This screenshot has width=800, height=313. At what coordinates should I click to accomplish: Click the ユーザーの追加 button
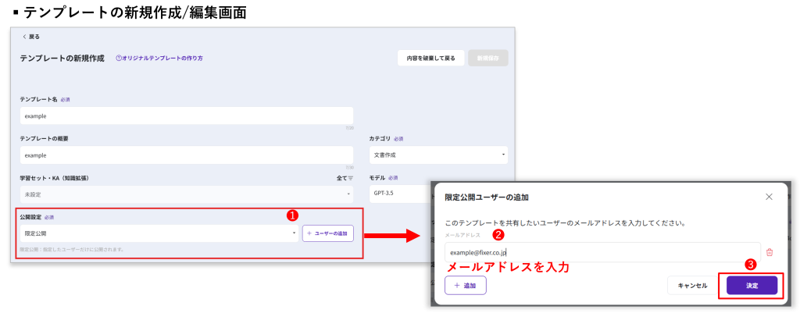pos(328,233)
